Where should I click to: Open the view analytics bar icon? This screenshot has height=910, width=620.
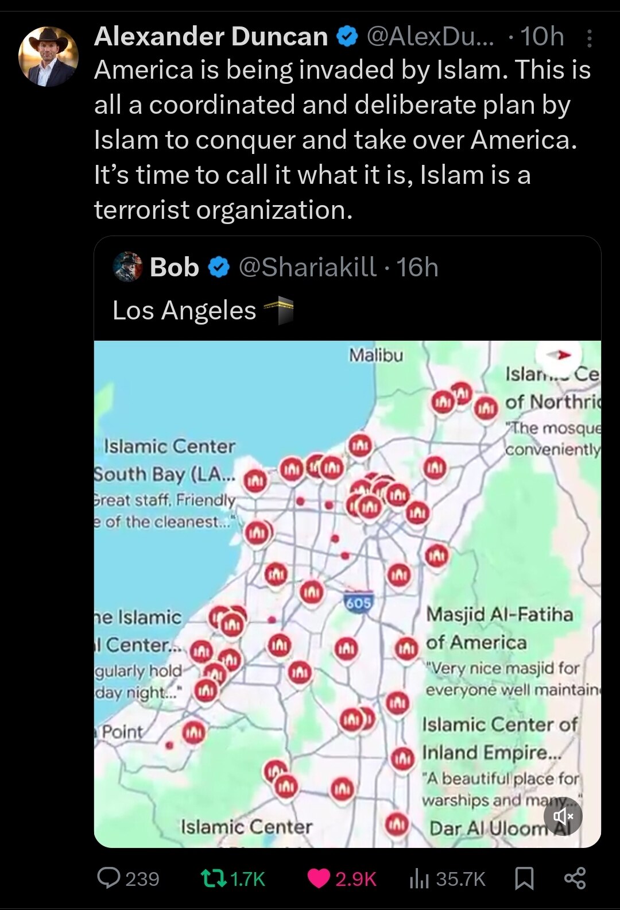419,878
